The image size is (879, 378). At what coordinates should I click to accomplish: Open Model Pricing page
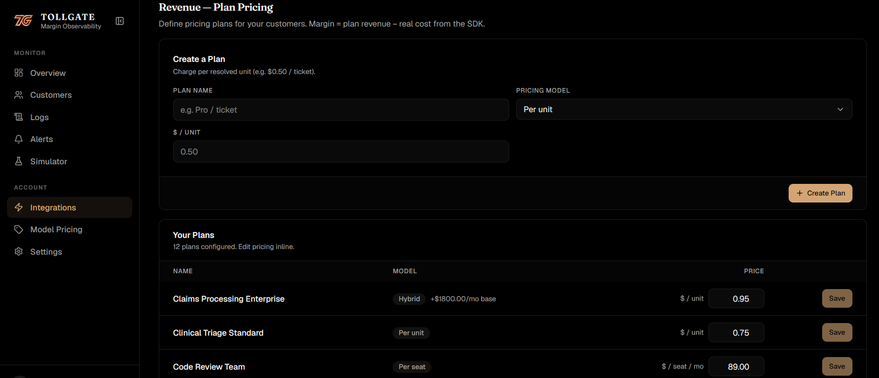click(69, 229)
